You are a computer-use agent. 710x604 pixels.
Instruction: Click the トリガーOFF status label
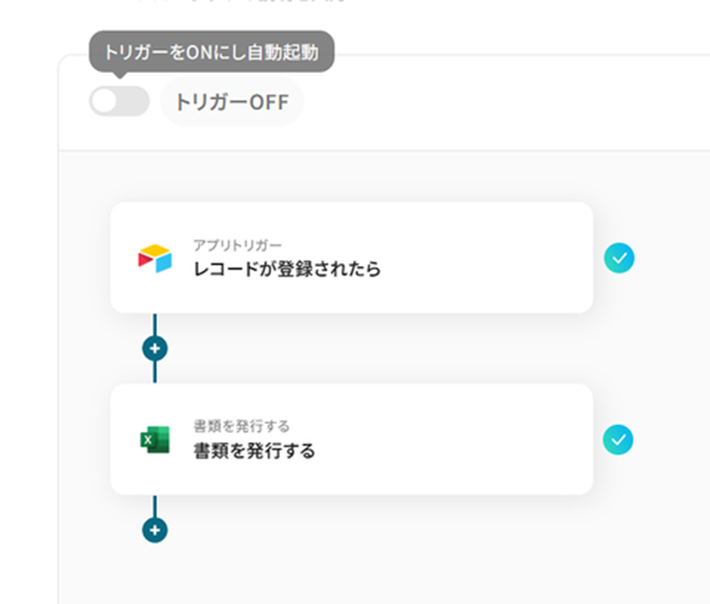coord(232,102)
